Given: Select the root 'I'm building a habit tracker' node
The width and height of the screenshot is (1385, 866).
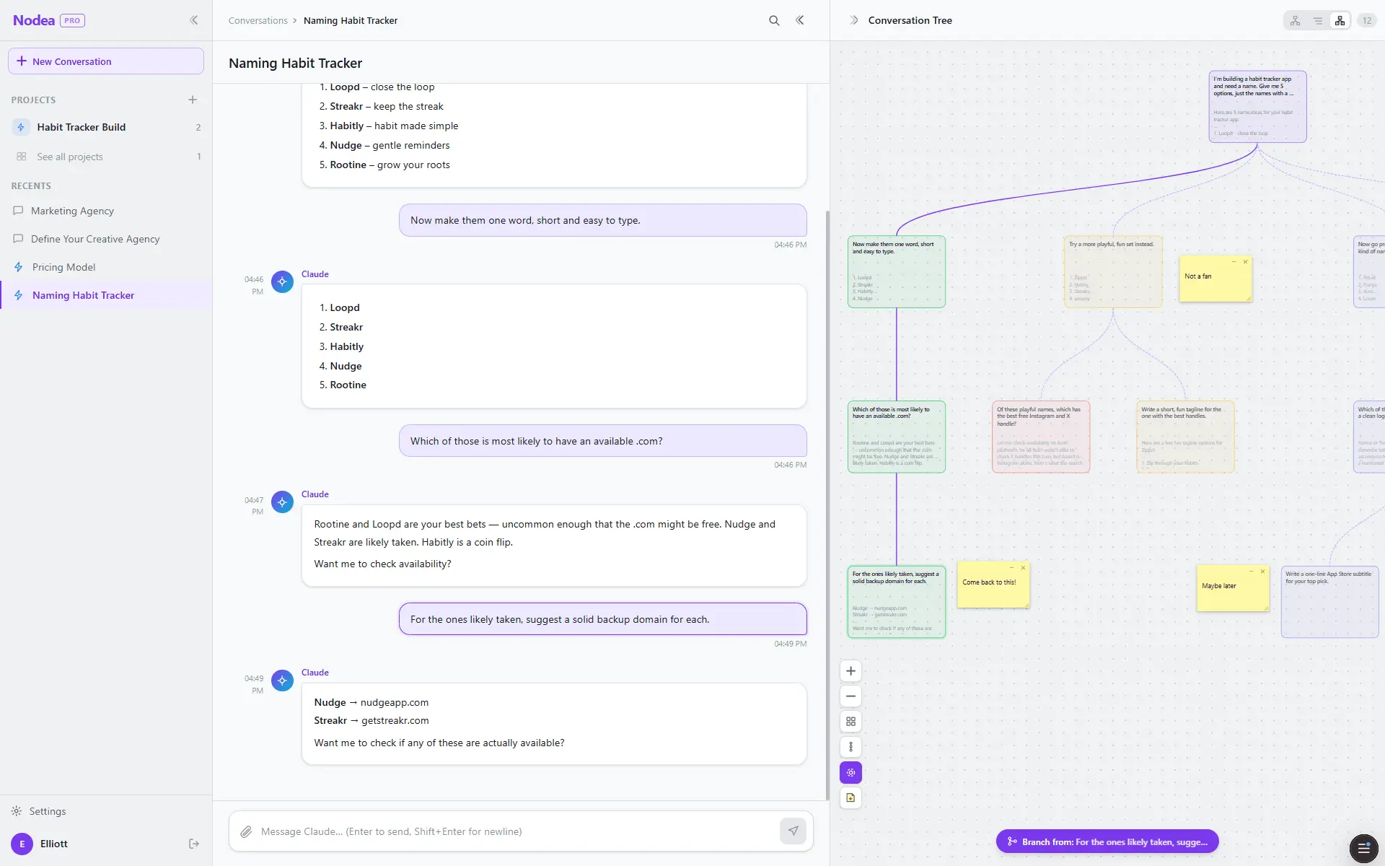Looking at the screenshot, I should tap(1257, 106).
